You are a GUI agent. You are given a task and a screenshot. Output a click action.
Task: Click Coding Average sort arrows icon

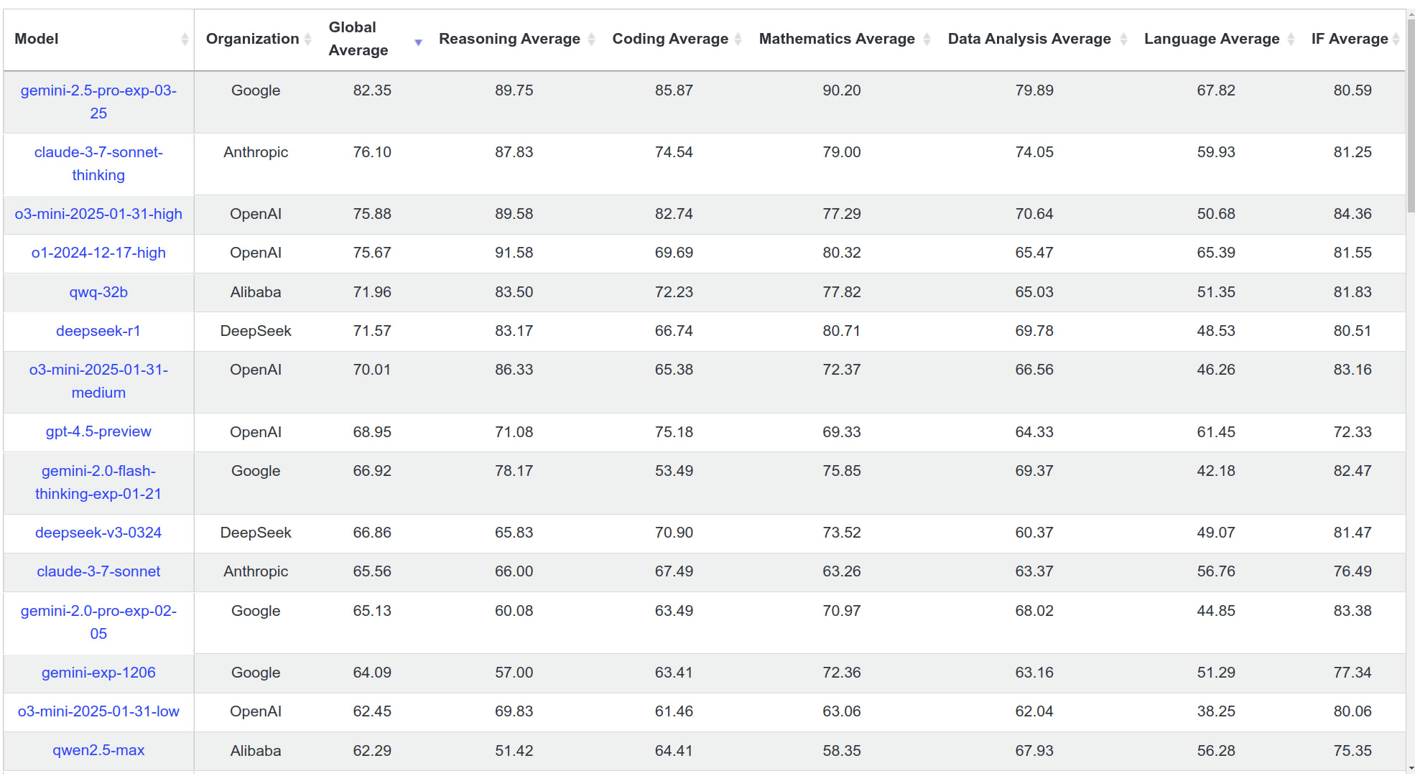738,39
